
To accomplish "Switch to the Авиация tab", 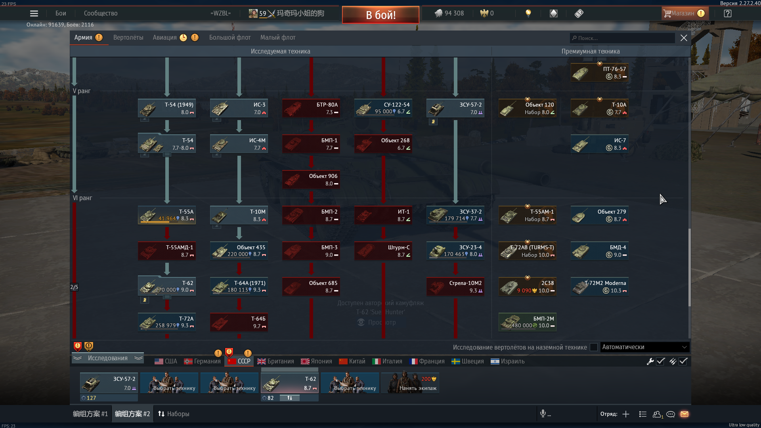I will click(x=165, y=38).
